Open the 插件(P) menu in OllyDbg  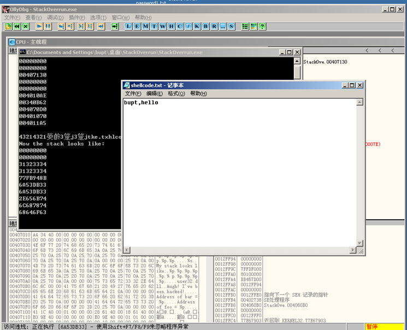tap(77, 17)
